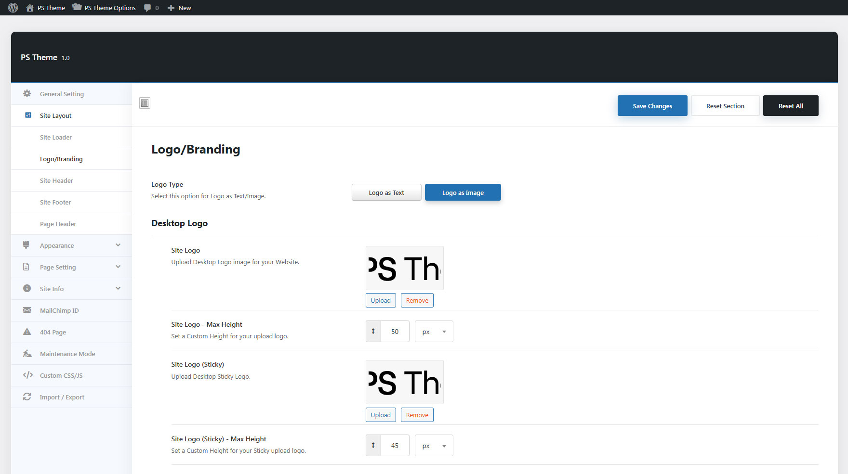Click the Save Changes button
The image size is (848, 474).
point(652,106)
